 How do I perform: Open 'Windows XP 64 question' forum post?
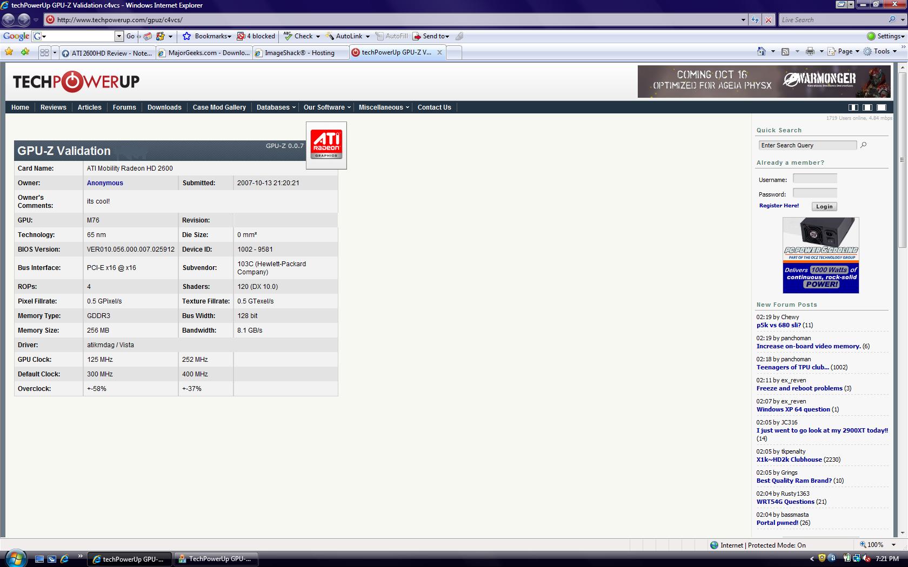tap(793, 409)
